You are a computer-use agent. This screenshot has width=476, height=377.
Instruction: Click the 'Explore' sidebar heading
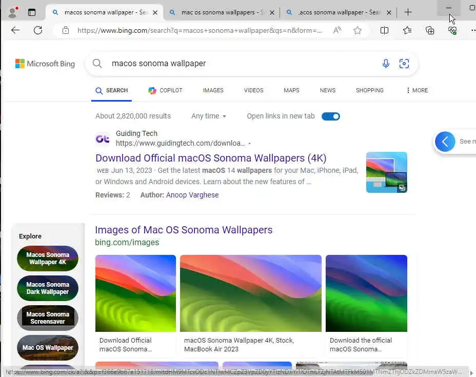point(30,236)
